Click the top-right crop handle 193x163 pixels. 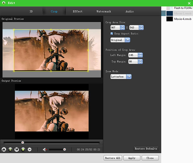(88, 30)
